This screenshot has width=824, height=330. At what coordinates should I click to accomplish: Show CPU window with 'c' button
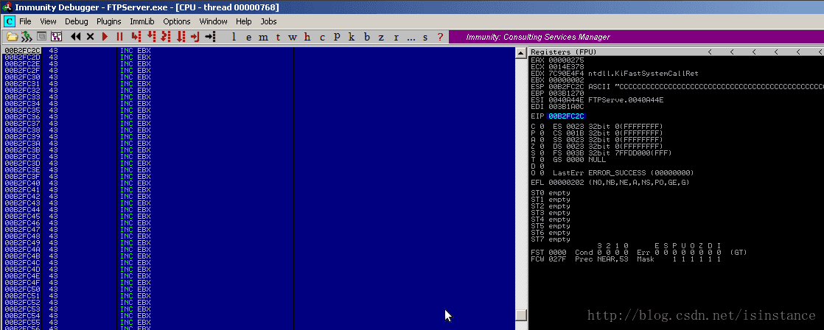(x=322, y=37)
